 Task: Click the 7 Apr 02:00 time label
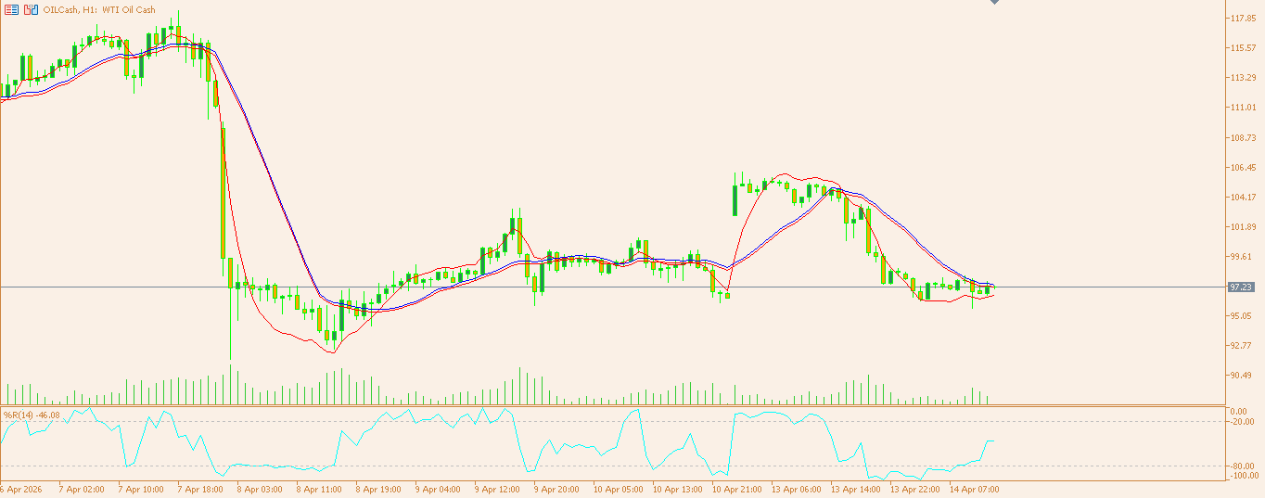coord(81,489)
